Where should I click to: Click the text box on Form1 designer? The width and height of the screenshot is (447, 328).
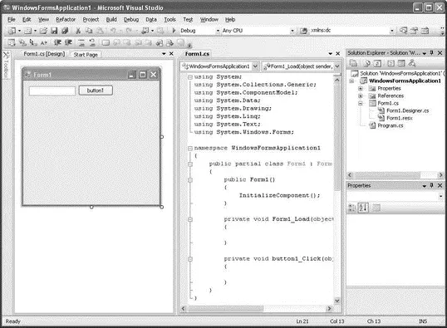pyautogui.click(x=52, y=91)
